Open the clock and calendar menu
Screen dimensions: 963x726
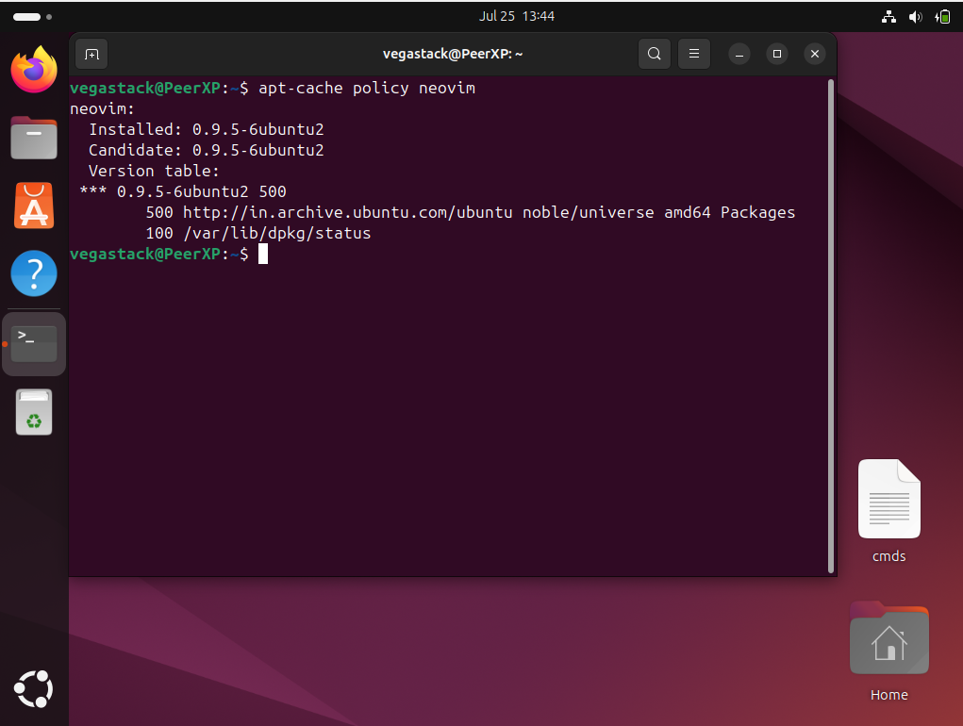(x=516, y=17)
